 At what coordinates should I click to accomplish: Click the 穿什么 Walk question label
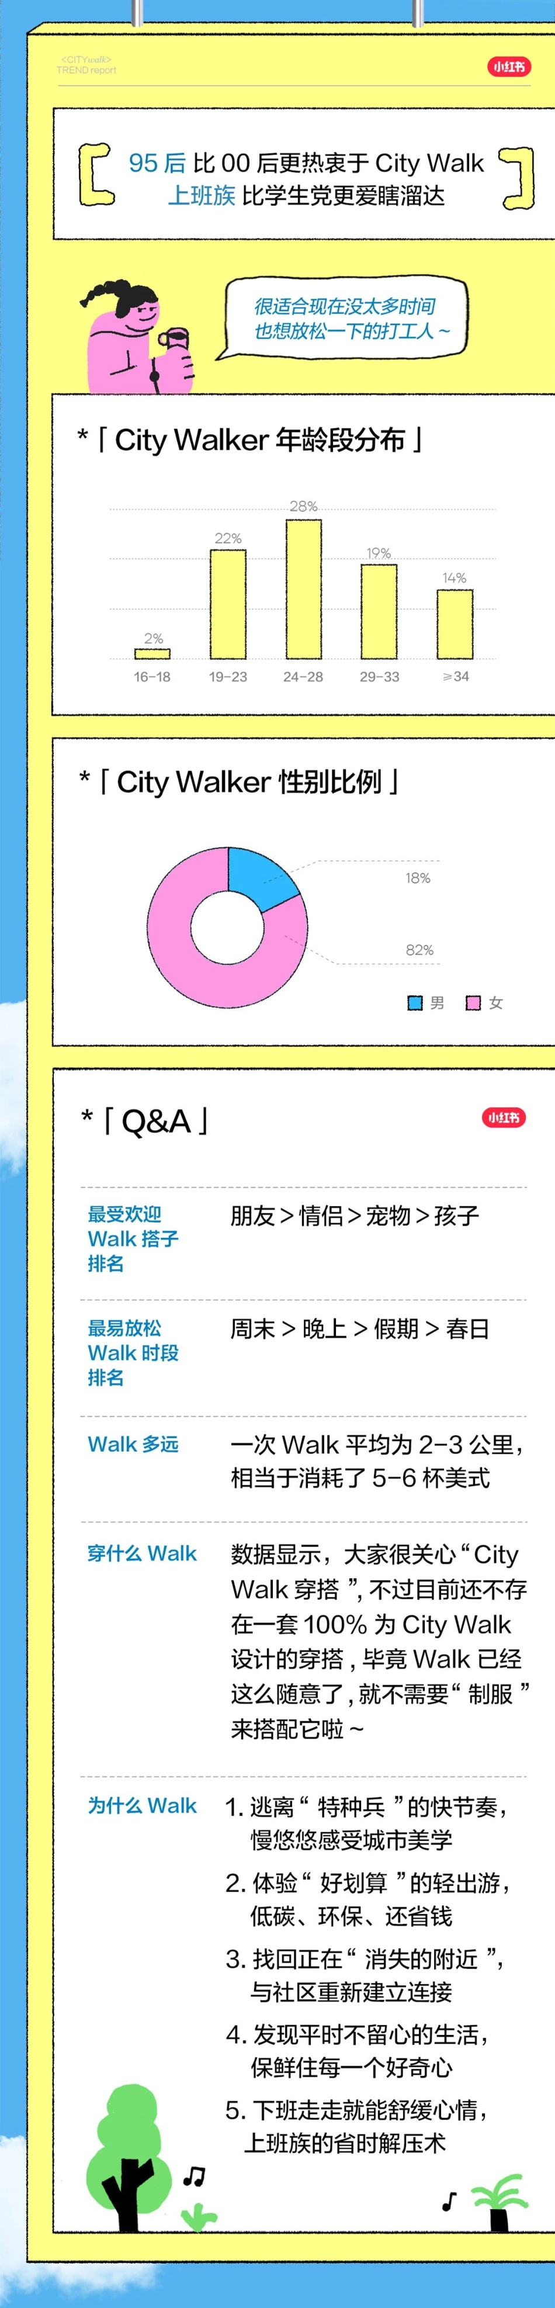click(141, 1553)
